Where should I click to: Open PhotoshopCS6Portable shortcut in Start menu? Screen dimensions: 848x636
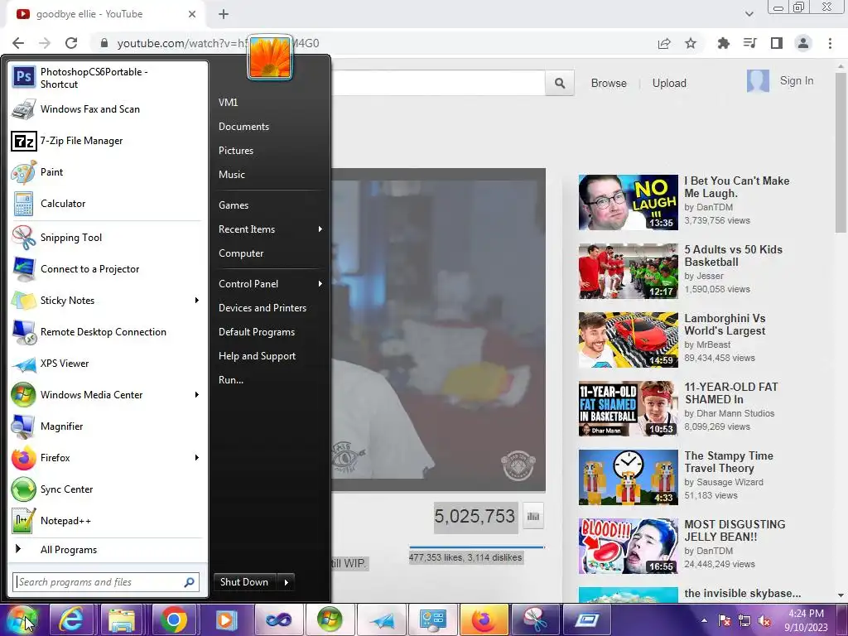click(107, 78)
